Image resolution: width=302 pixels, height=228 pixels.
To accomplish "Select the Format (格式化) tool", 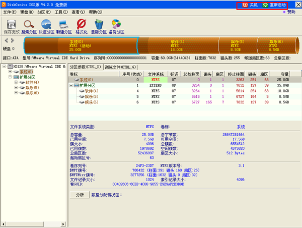I will (x=82, y=26).
